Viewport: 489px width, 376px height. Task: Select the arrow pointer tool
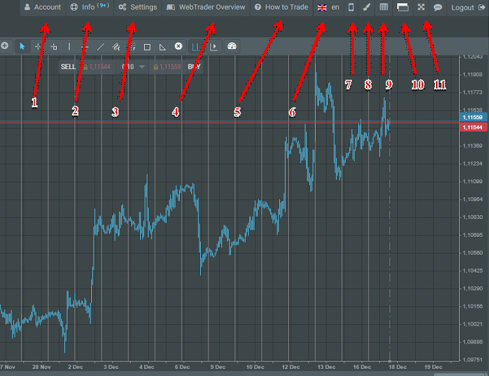coord(22,47)
